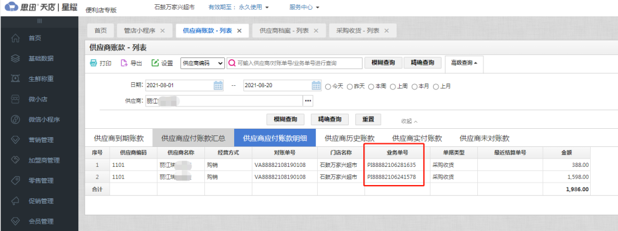This screenshot has width=618, height=231.
Task: Switch to the 首页 page tab
Action: click(x=101, y=31)
